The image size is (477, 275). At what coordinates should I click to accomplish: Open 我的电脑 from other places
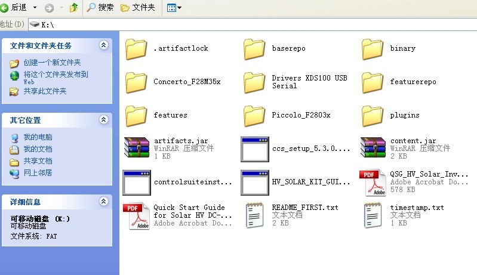(x=38, y=137)
